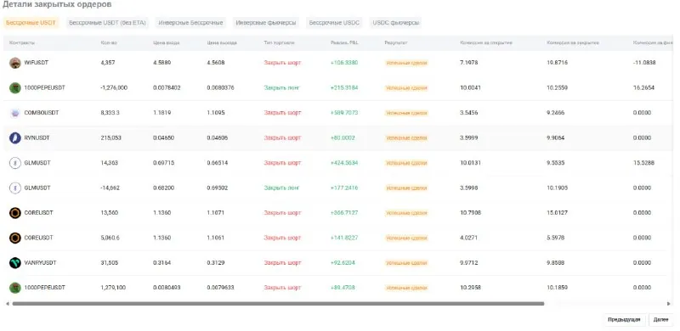This screenshot has height=331, width=680.
Task: Click the scrollbar's right arrow
Action: (669, 304)
